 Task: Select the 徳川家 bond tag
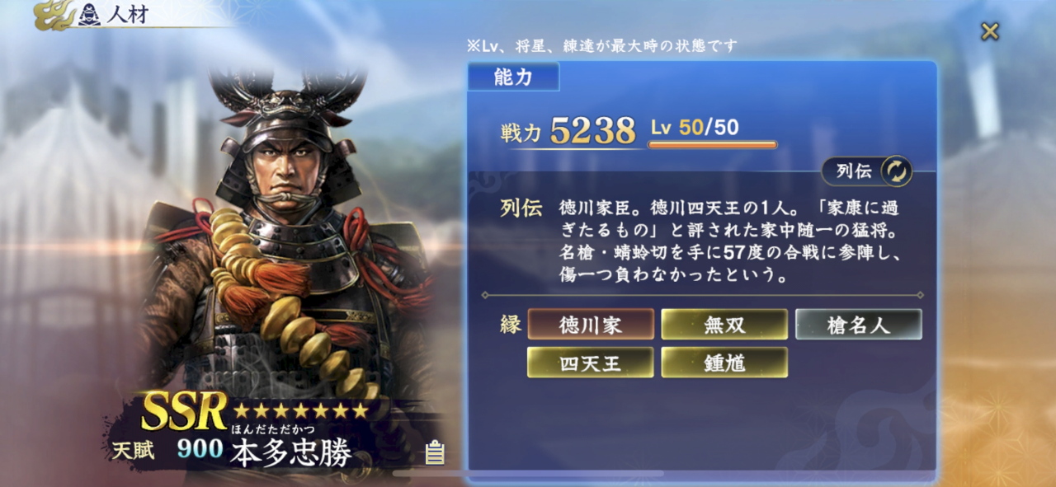point(591,324)
